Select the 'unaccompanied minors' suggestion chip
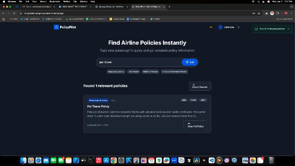The image size is (295, 166). (174, 72)
